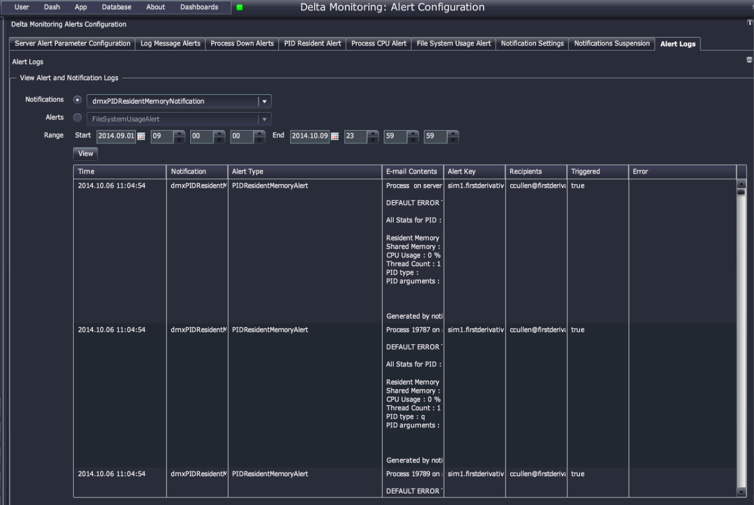The image size is (754, 505).
Task: Click the Error column header
Action: point(683,172)
